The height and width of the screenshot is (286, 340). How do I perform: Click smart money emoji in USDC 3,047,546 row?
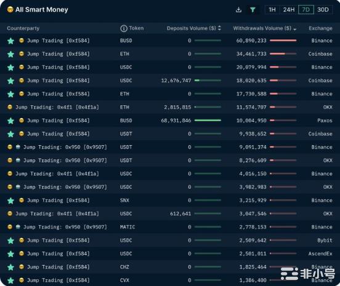[10, 213]
